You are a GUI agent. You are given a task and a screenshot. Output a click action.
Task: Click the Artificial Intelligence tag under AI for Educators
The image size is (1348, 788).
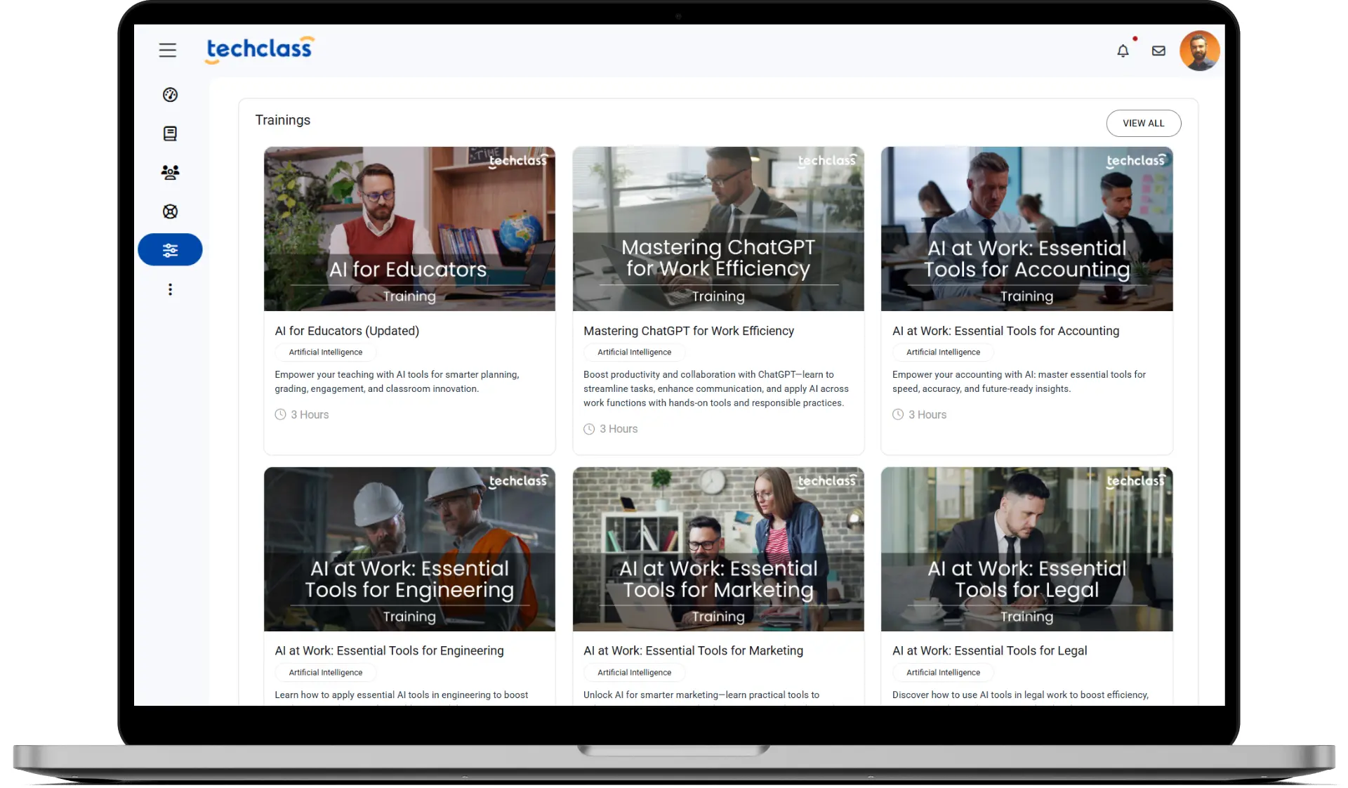(326, 353)
